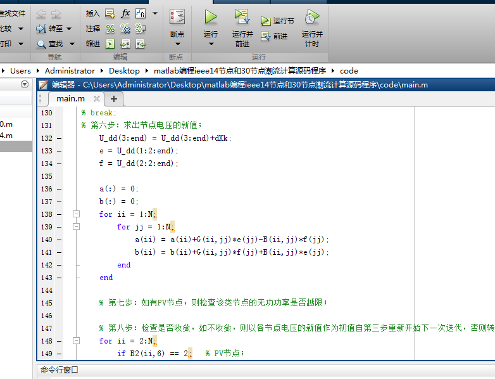Insert a function with fx icon
495x379 pixels.
[x=125, y=13]
